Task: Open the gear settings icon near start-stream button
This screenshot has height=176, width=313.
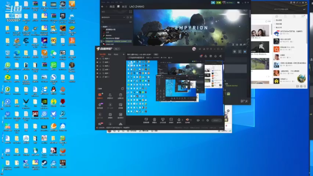Action: (x=208, y=120)
